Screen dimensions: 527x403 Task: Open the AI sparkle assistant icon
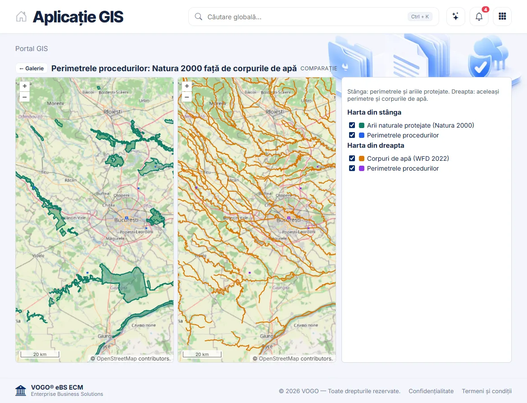click(x=455, y=17)
